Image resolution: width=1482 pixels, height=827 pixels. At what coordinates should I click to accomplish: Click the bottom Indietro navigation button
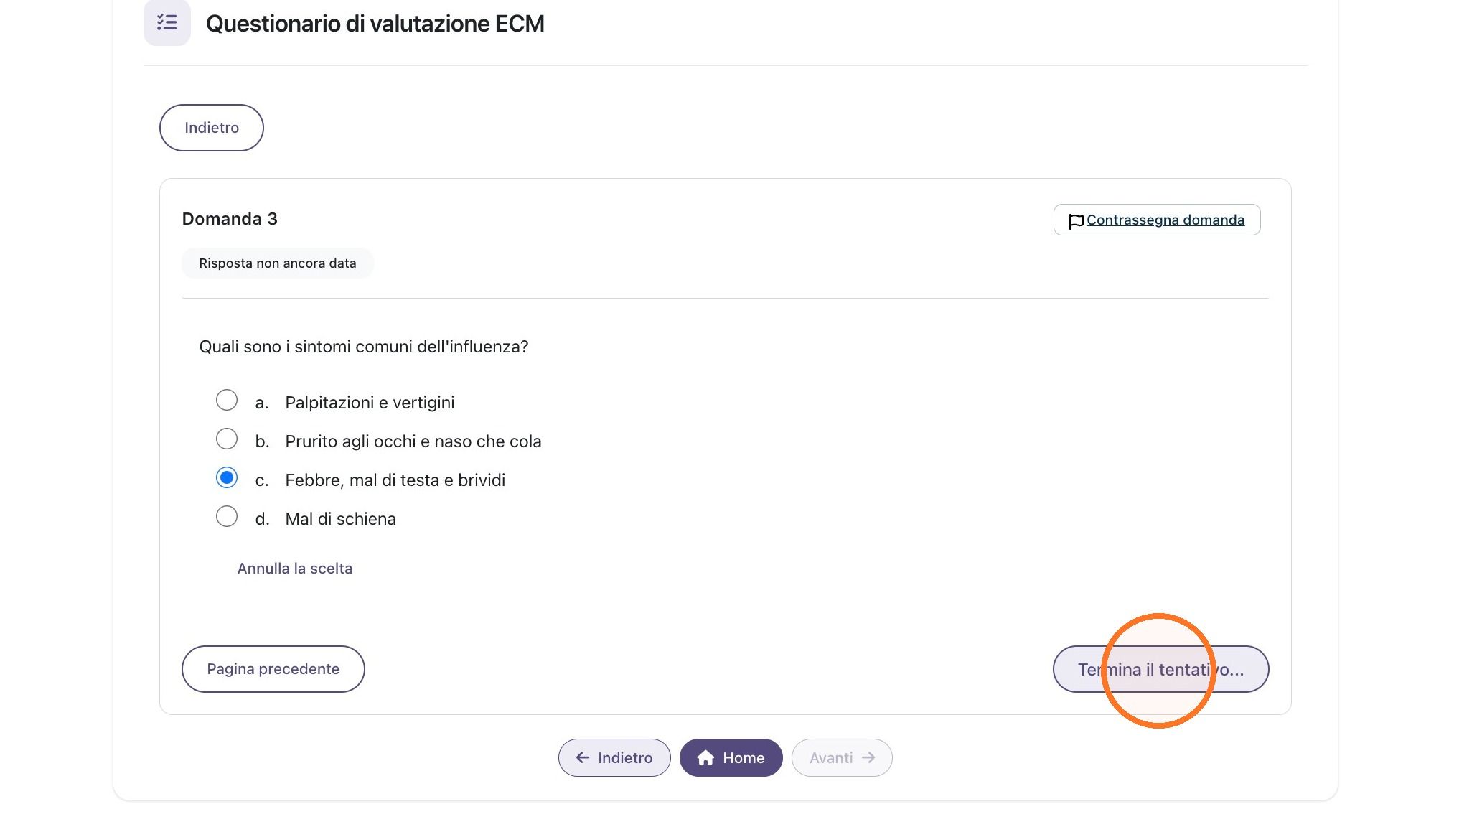tap(614, 758)
